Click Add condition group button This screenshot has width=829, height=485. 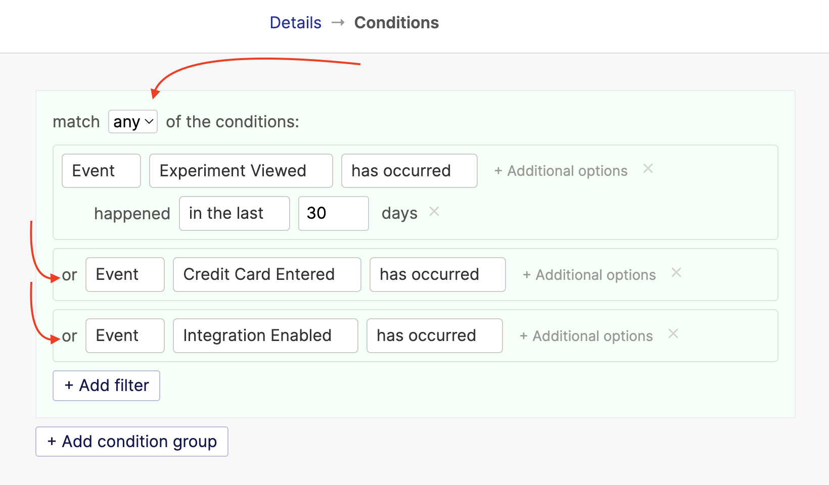point(132,442)
